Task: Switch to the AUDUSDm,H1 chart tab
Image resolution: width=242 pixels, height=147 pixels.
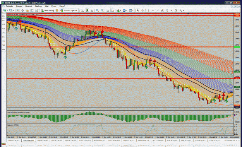Action: (158, 140)
